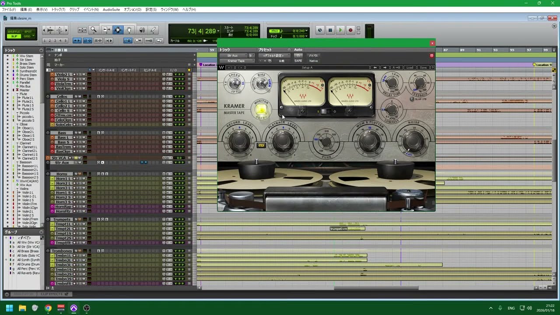The image size is (560, 315).
Task: Click the Zoom Toggle icon left of Zoomer
Action: pyautogui.click(x=82, y=30)
